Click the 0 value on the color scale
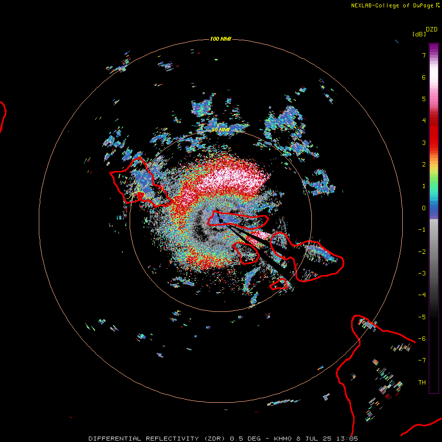Image resolution: width=442 pixels, height=442 pixels. (x=424, y=208)
